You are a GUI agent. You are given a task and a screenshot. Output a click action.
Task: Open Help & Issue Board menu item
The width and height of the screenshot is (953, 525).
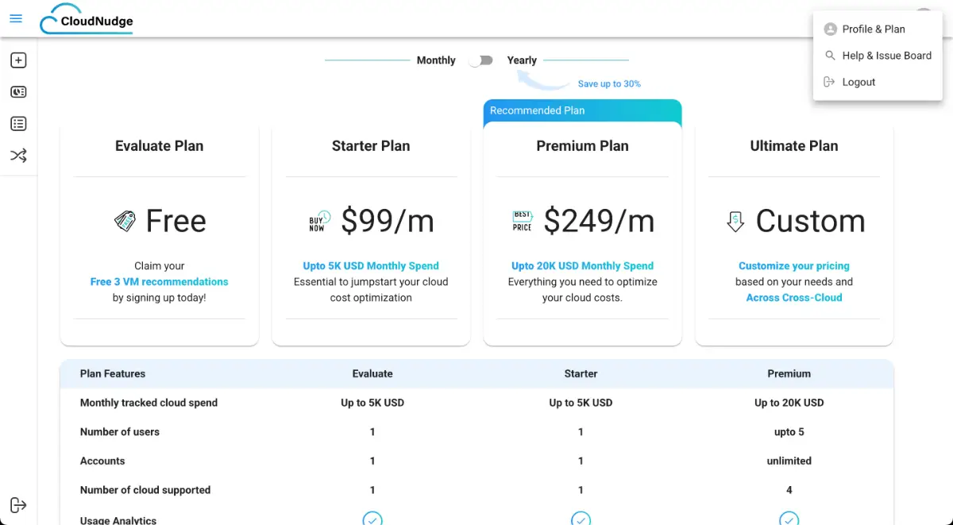886,56
